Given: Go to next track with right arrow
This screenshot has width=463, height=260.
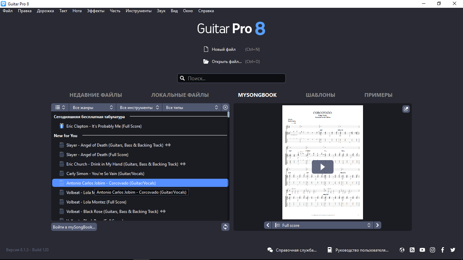Looking at the screenshot, I should coord(378,225).
